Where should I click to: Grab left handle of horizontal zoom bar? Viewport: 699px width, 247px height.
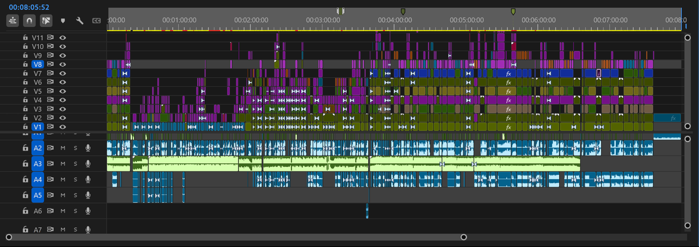pyautogui.click(x=8, y=237)
